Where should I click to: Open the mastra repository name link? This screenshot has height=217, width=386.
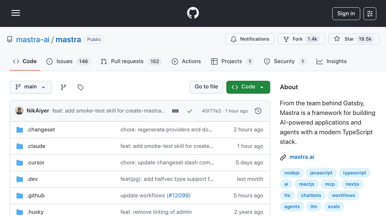pyautogui.click(x=68, y=39)
